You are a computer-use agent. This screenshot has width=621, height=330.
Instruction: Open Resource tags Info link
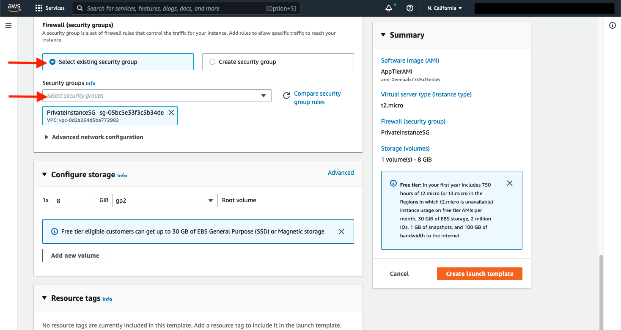tap(107, 299)
